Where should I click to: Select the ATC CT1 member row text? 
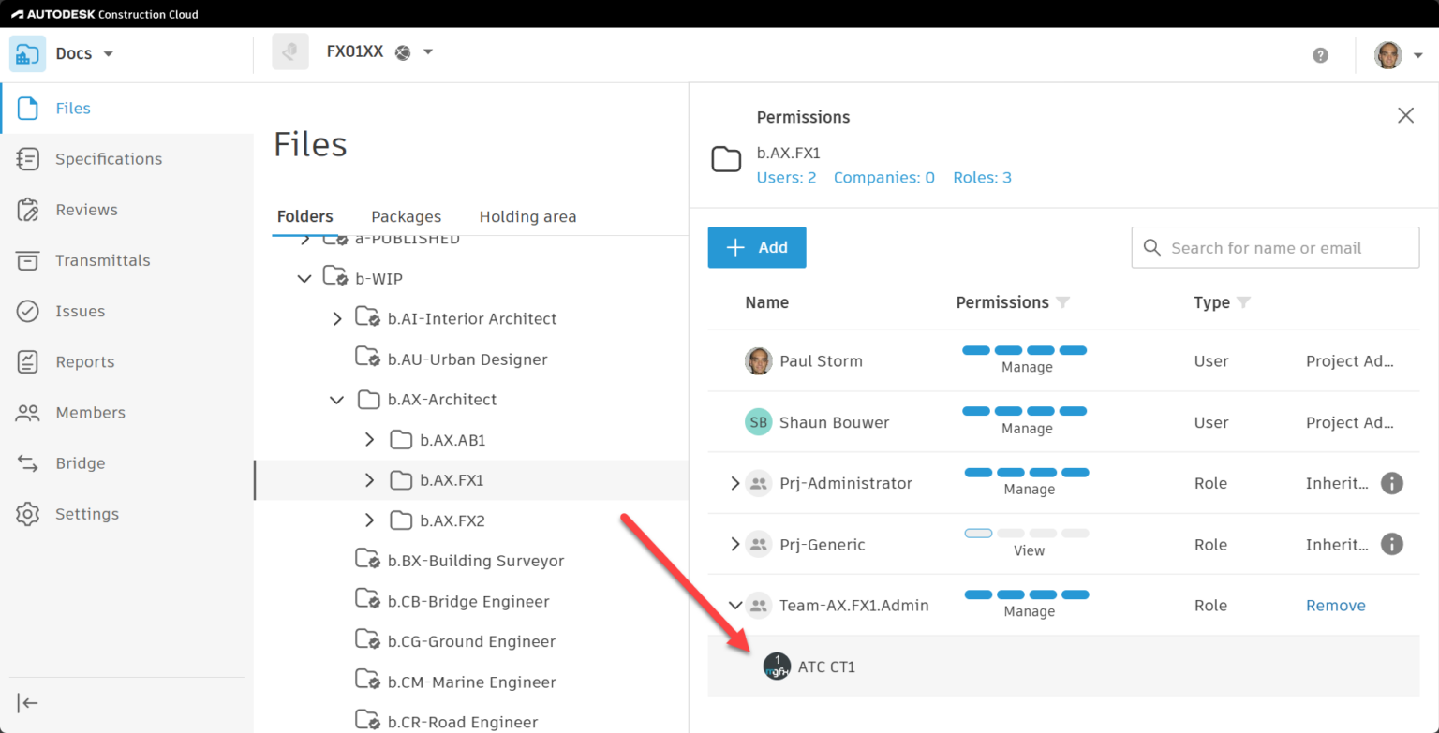click(x=827, y=667)
